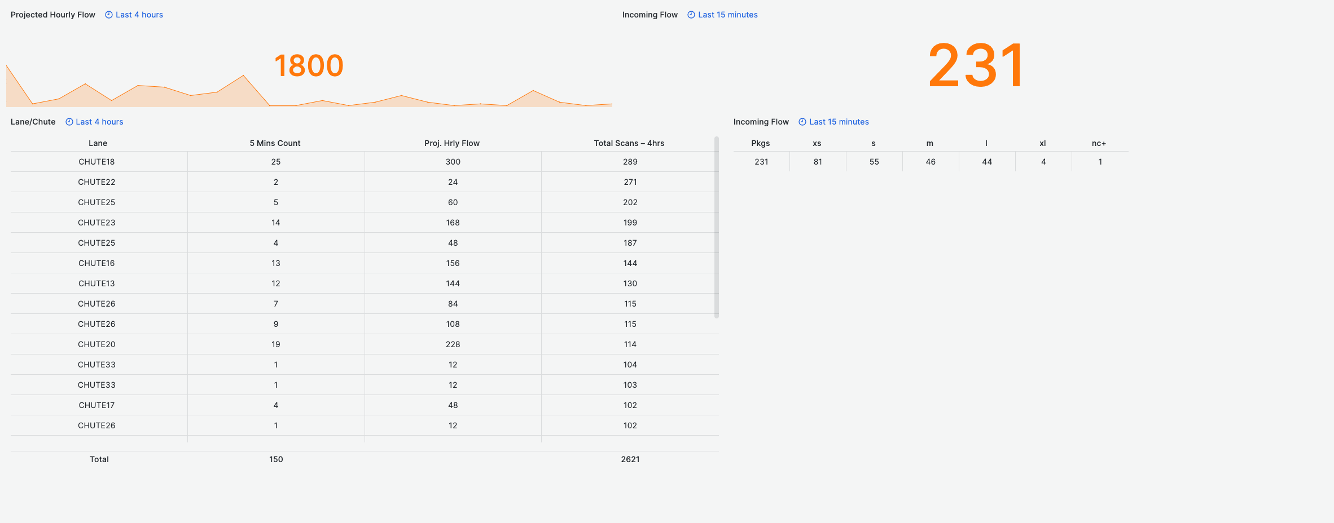Image resolution: width=1334 pixels, height=523 pixels.
Task: Select the CHUTE18 row lane cell
Action: (96, 162)
